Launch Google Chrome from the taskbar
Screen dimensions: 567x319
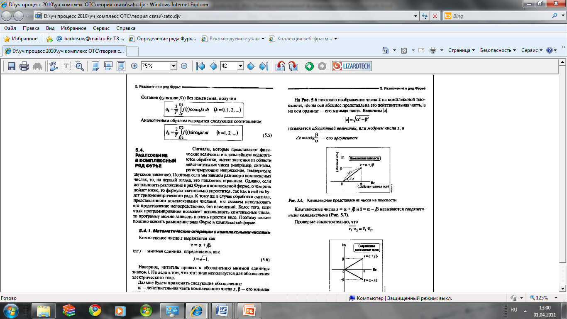[95, 310]
